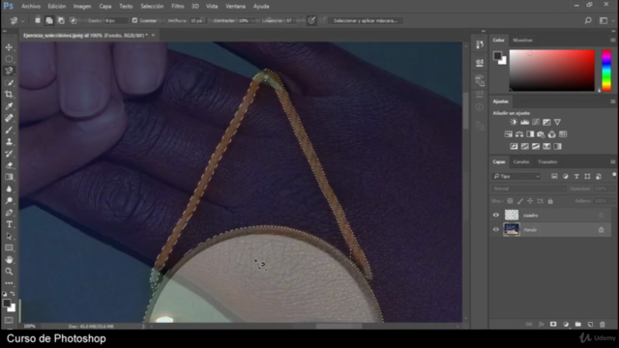This screenshot has height=348, width=619.
Task: Open the Tipo layer filter dropdown
Action: point(516,176)
